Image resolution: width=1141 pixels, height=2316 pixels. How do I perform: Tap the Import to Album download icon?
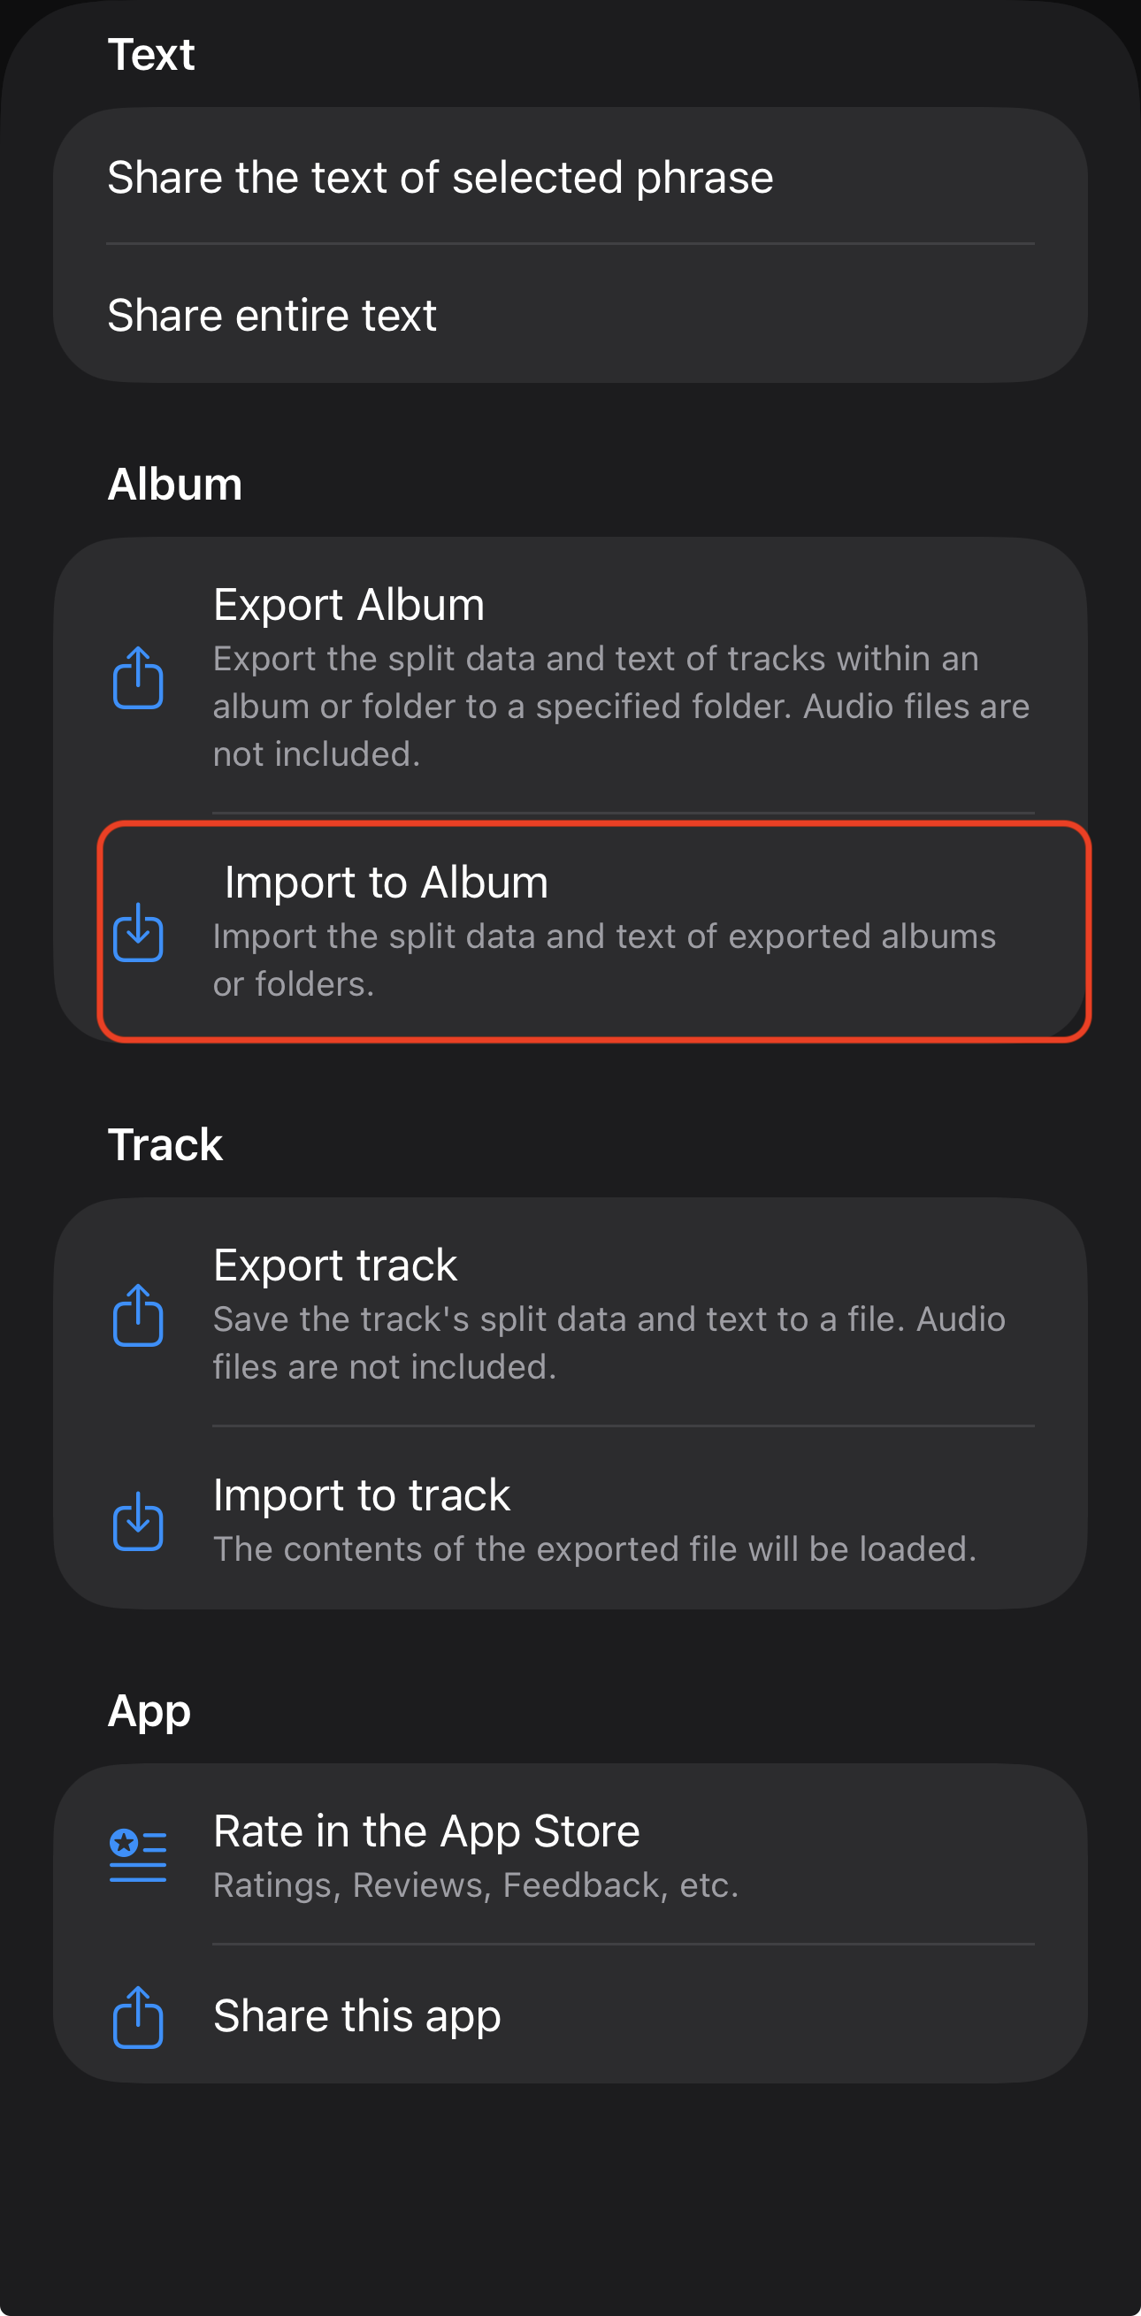point(138,932)
